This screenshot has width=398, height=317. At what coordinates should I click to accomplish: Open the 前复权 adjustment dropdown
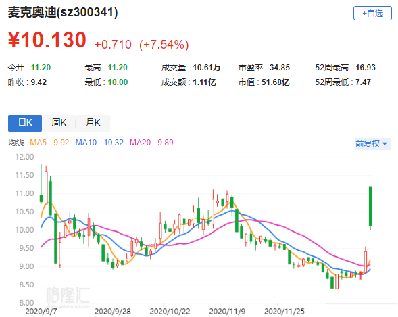[372, 144]
